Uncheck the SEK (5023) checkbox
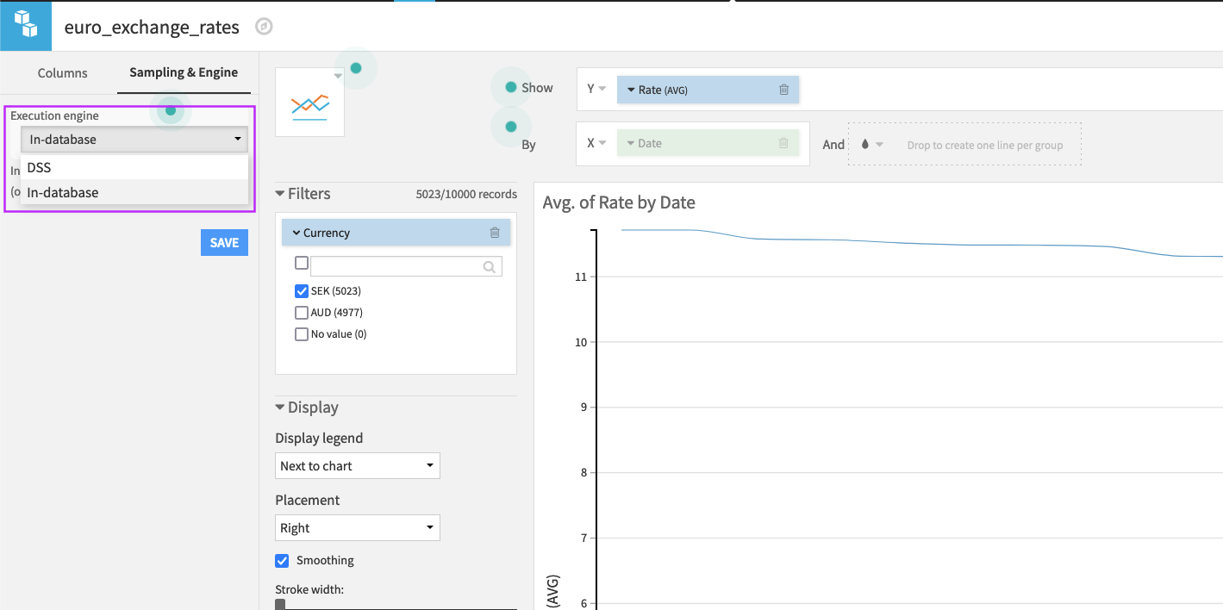The height and width of the screenshot is (610, 1223). 302,291
